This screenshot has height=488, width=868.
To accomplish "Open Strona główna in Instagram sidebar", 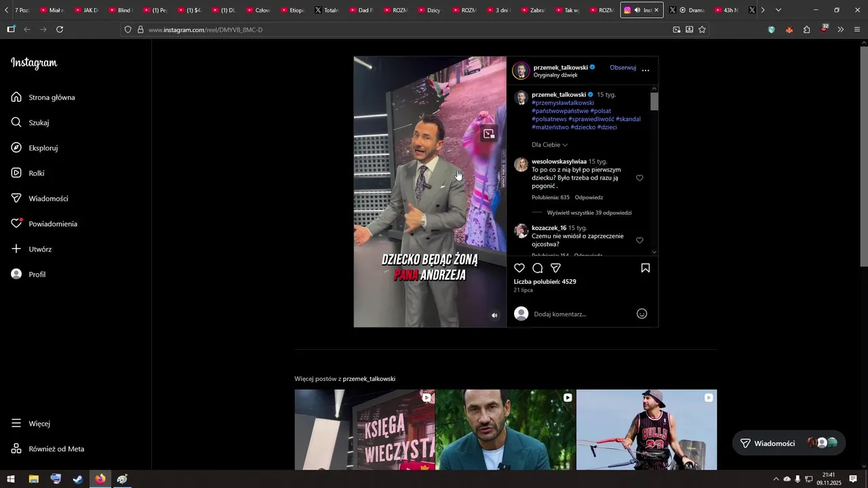I will click(43, 98).
